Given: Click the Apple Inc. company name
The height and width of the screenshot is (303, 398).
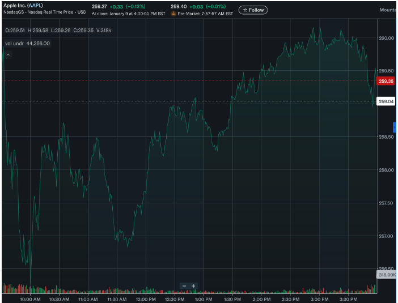Looking at the screenshot, I should [15, 5].
